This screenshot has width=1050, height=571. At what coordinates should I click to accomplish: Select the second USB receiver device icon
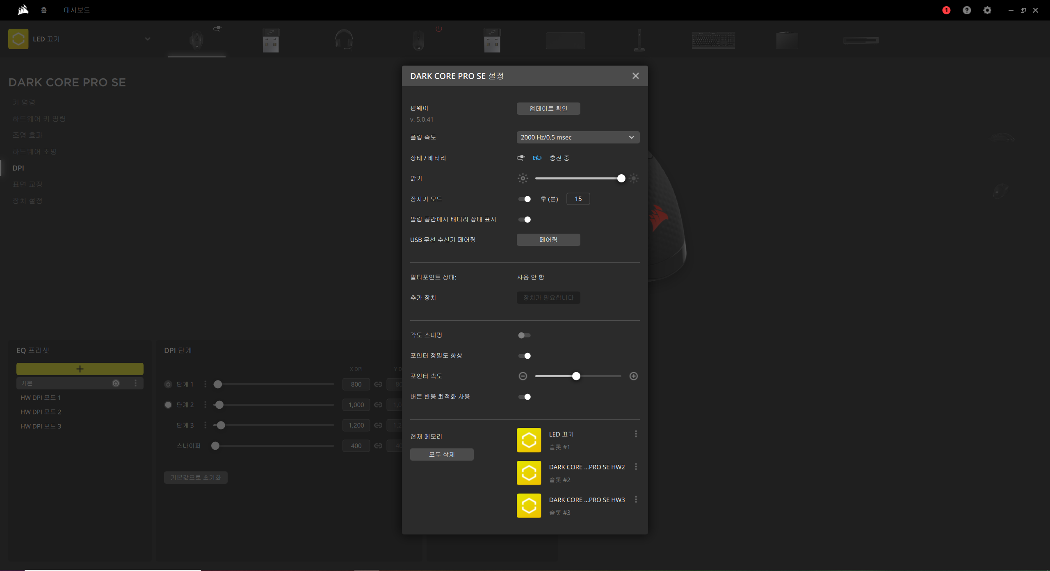point(492,40)
